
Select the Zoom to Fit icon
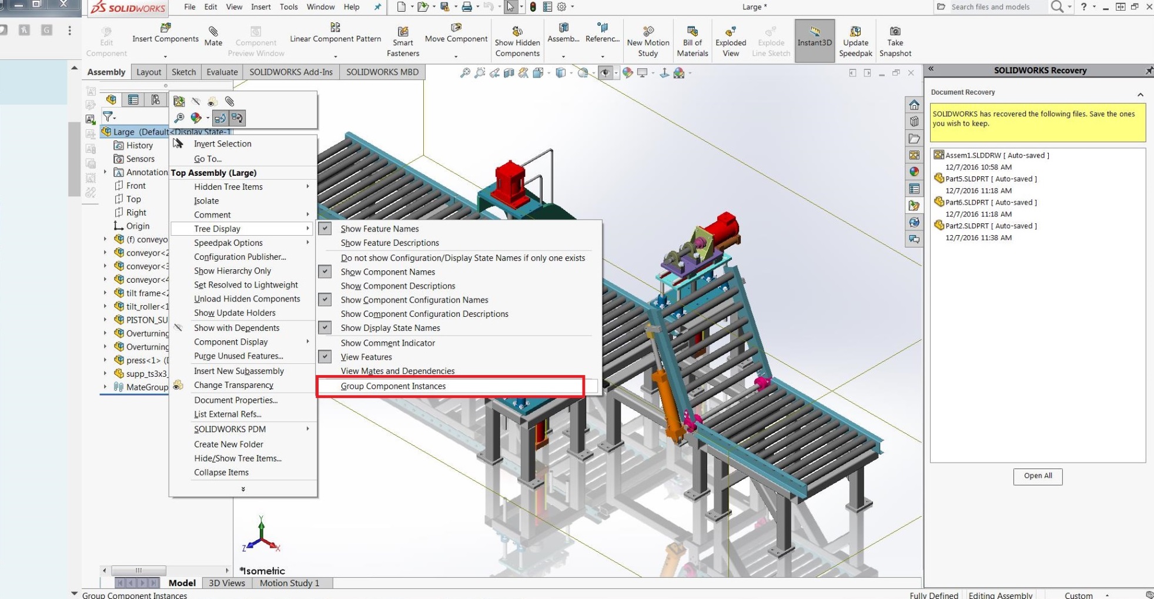[466, 73]
